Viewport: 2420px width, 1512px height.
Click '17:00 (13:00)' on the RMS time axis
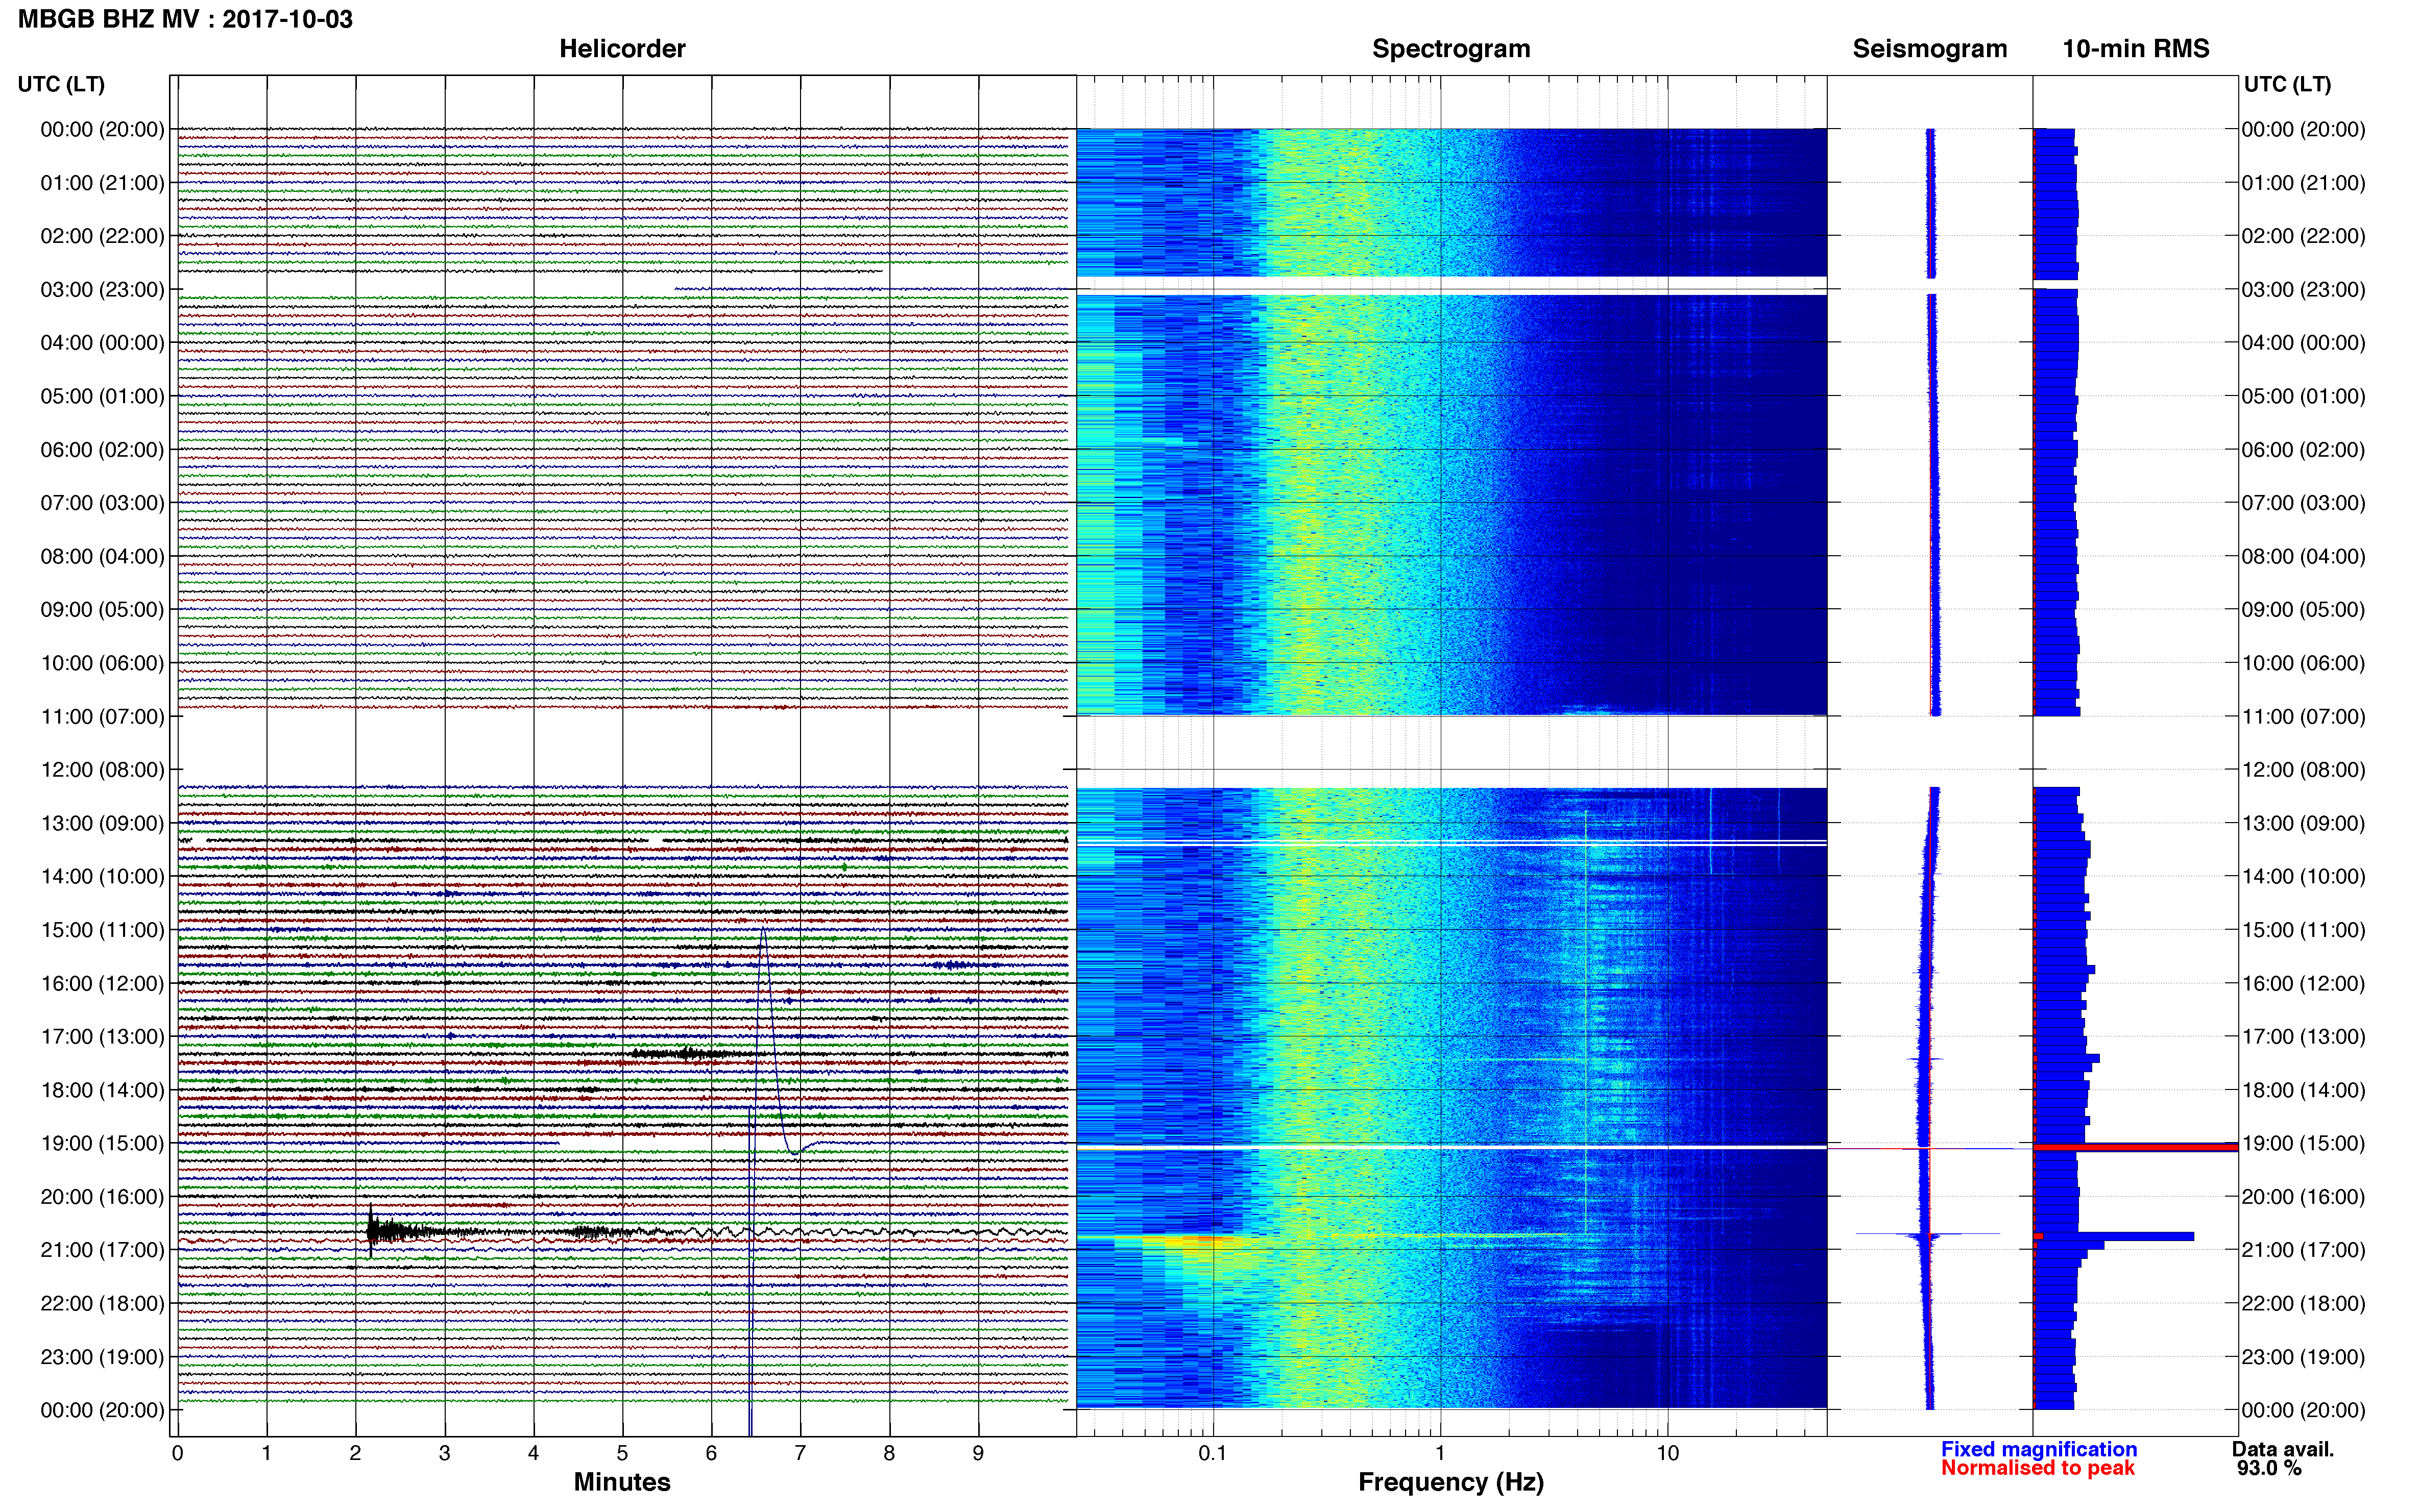coord(2303,1037)
